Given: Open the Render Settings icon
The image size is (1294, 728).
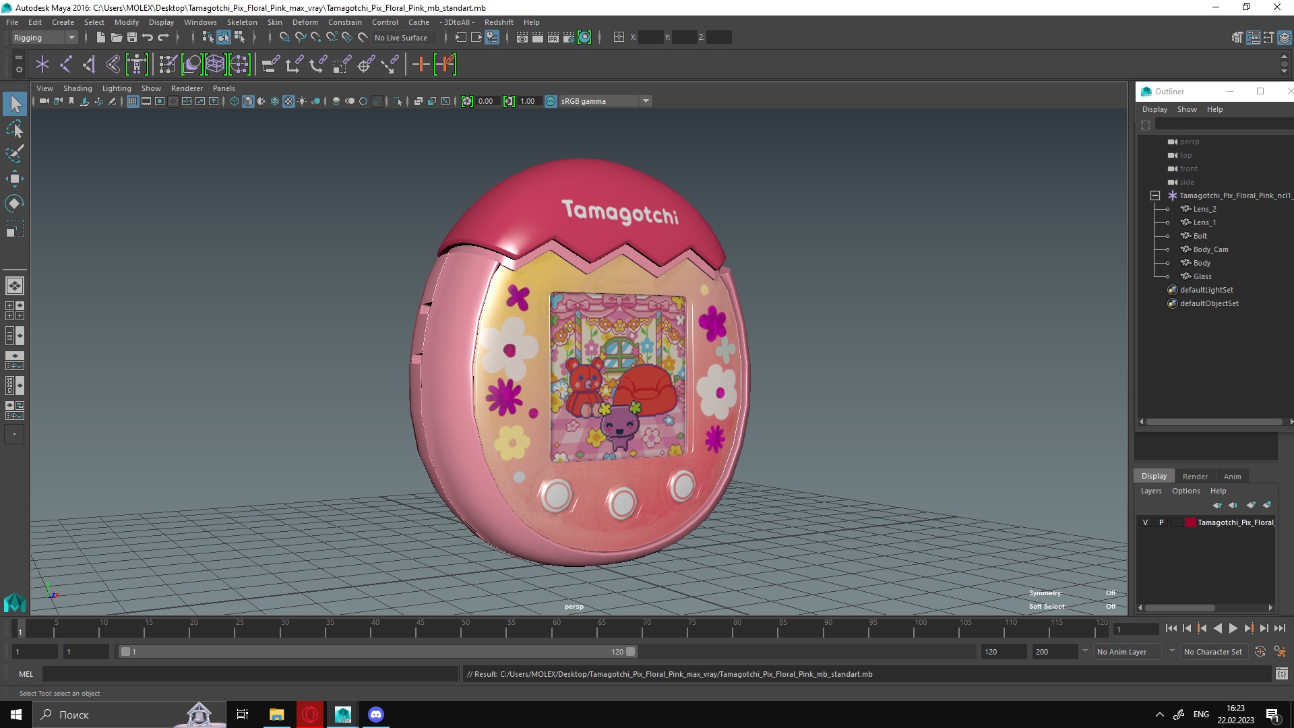Looking at the screenshot, I should tap(569, 38).
